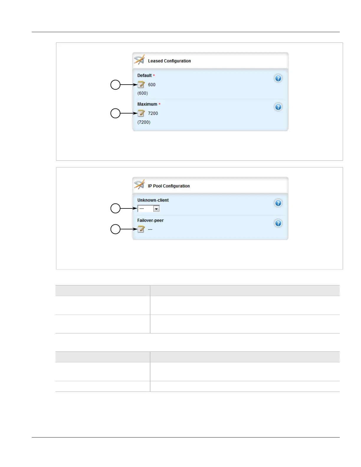Click the Default value 600
Screen dimensions: 361x467
coord(152,85)
